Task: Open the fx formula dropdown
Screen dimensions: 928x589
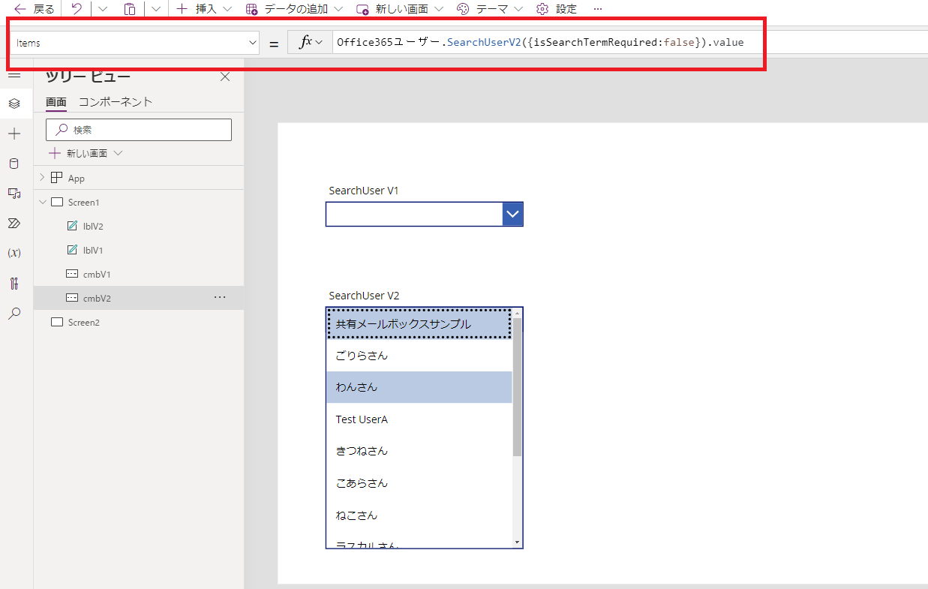Action: 310,42
